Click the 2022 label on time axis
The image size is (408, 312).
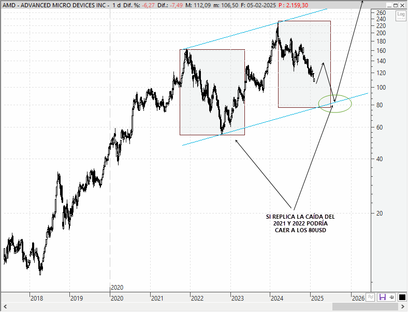pos(197,298)
